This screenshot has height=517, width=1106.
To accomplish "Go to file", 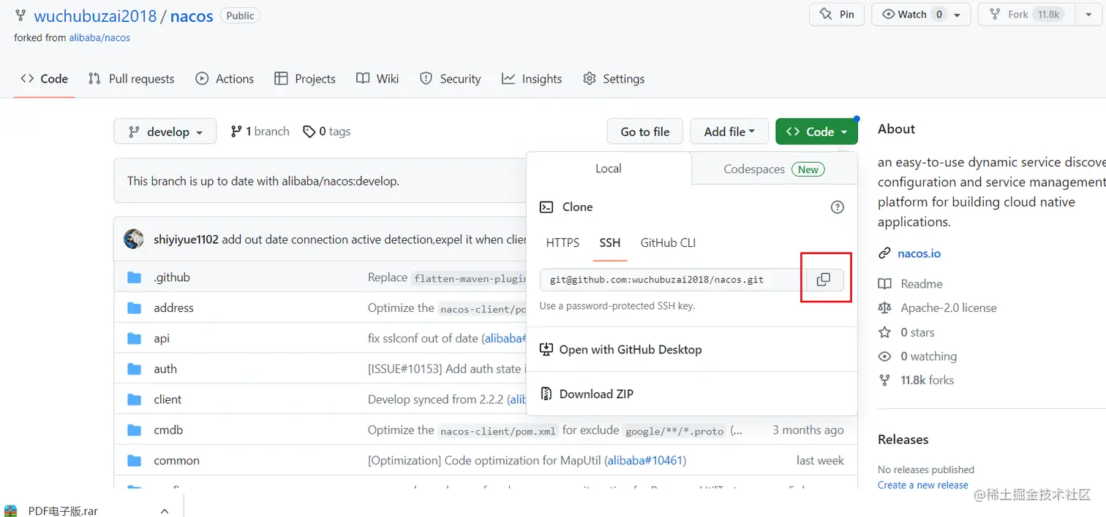I will (x=645, y=131).
